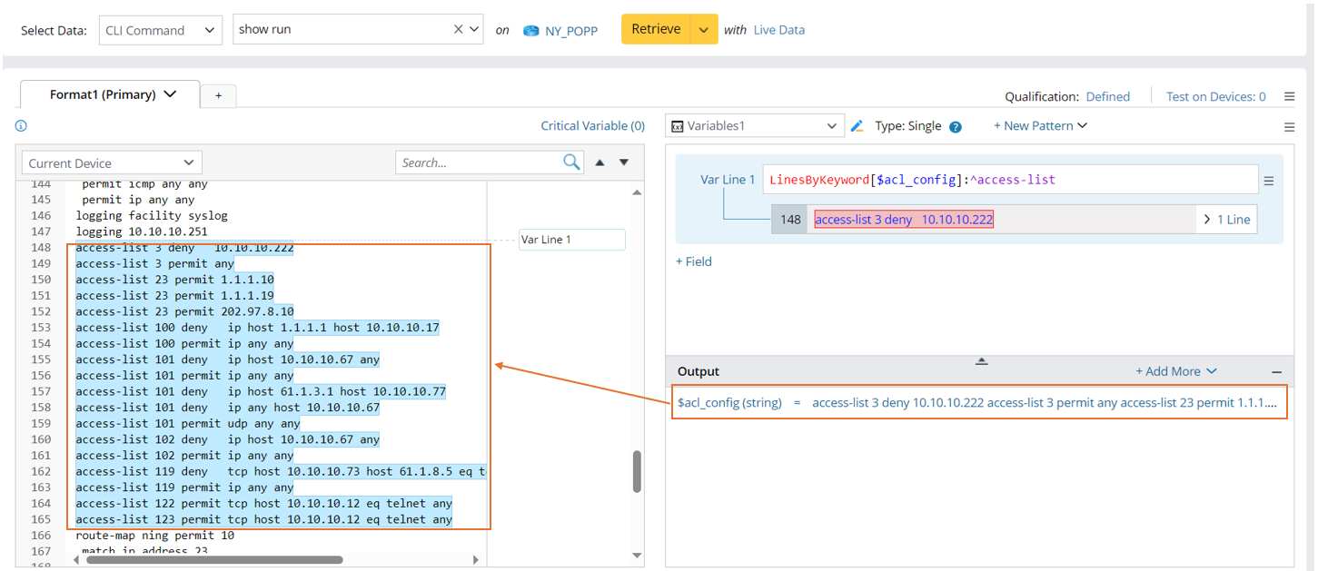The height and width of the screenshot is (571, 1318).
Task: Open the Qualification row menu icon
Action: click(1289, 96)
